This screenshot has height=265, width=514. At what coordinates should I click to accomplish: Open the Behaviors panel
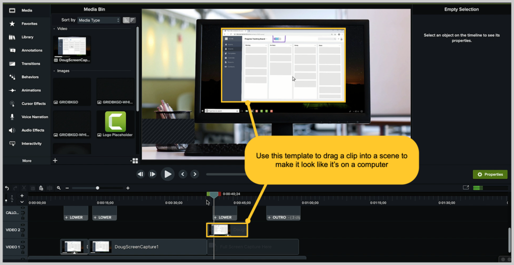point(27,77)
